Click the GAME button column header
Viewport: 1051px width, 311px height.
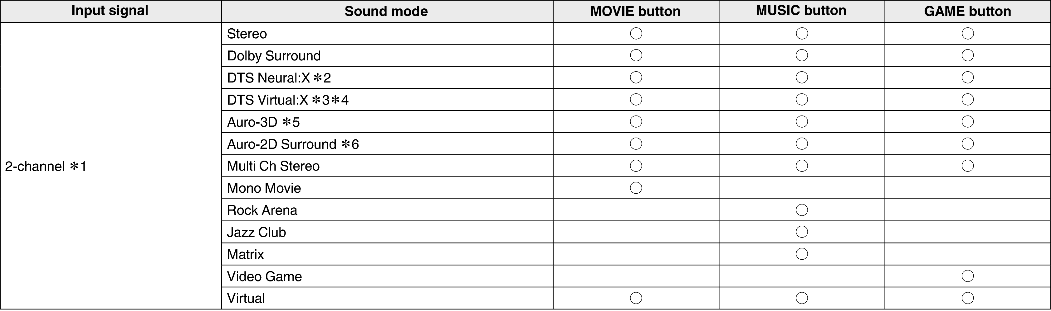[967, 11]
